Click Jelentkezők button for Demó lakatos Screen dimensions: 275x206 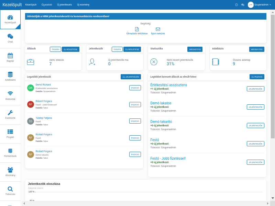click(x=255, y=107)
